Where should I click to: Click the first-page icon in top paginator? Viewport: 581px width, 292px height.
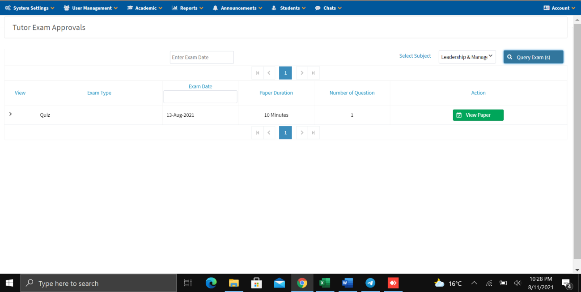(x=258, y=73)
